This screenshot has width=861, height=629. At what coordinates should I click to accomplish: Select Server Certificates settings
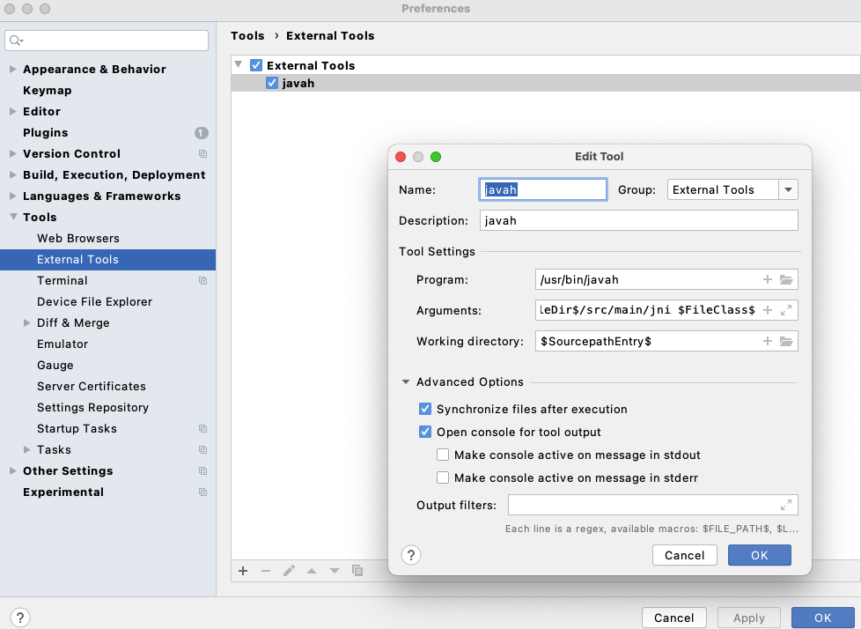click(92, 386)
